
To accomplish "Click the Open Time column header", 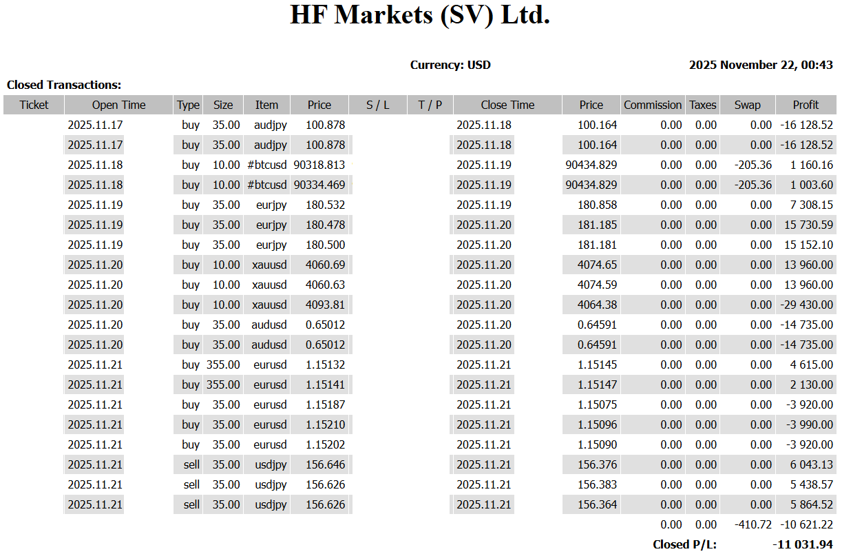I will (x=118, y=105).
